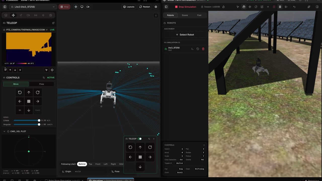Toggle the Visualizer left sidebar panel icon
322x181 pixels.
coord(5,7)
